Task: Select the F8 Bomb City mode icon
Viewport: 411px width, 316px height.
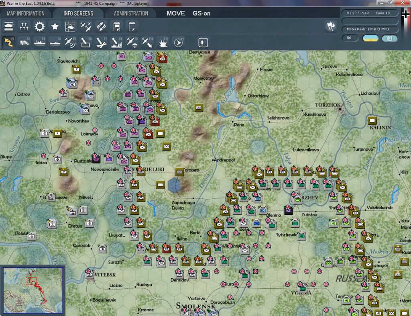Action: (x=117, y=42)
